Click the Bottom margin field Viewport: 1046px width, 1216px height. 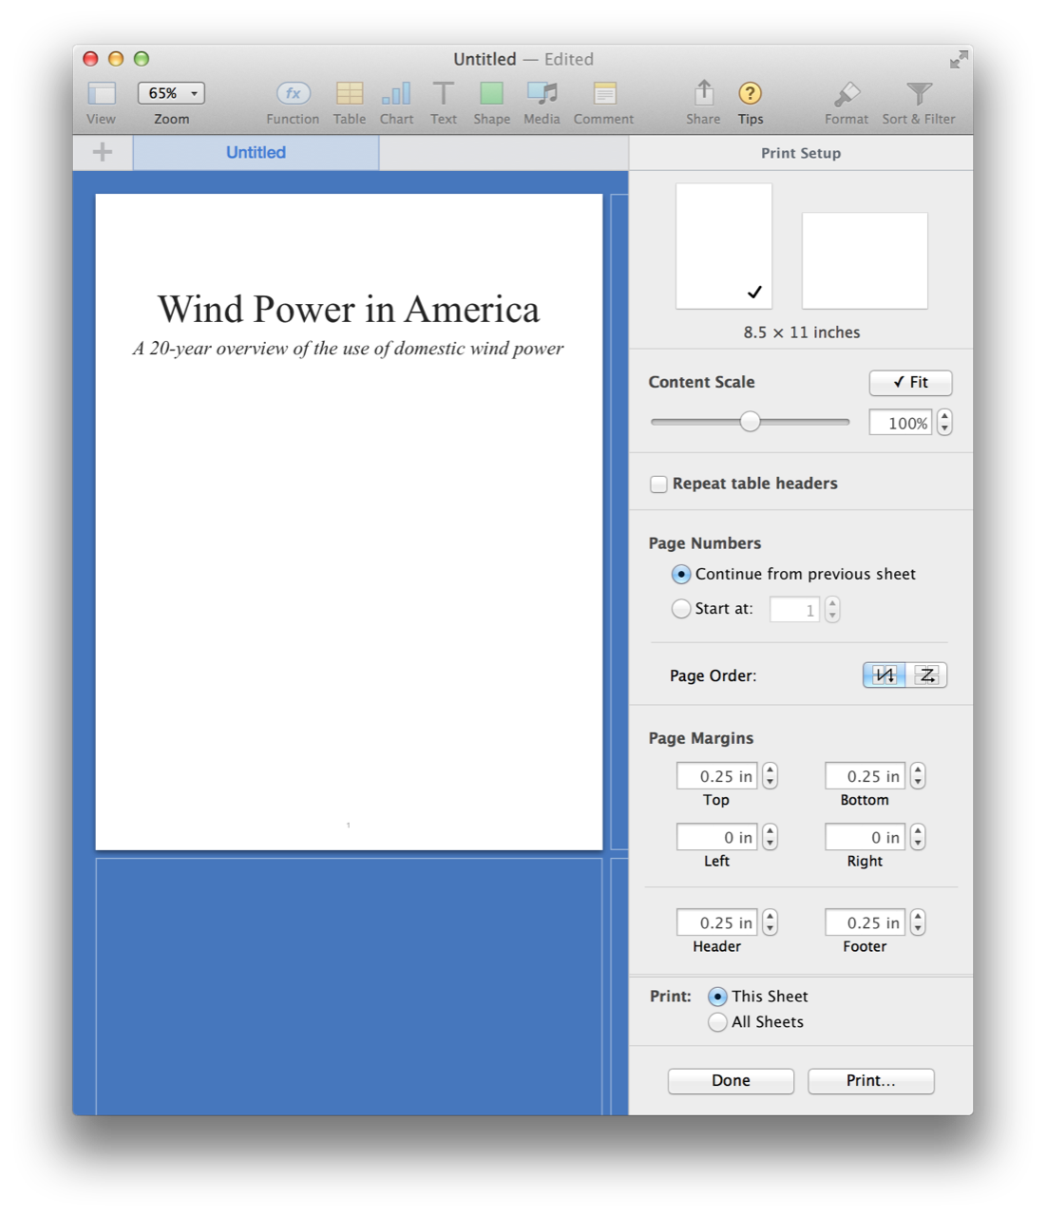865,776
